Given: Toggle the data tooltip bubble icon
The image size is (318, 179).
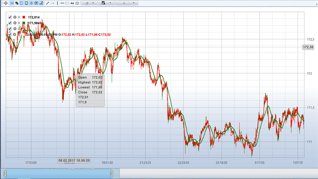Looking at the screenshot, I should pyautogui.click(x=36, y=3).
